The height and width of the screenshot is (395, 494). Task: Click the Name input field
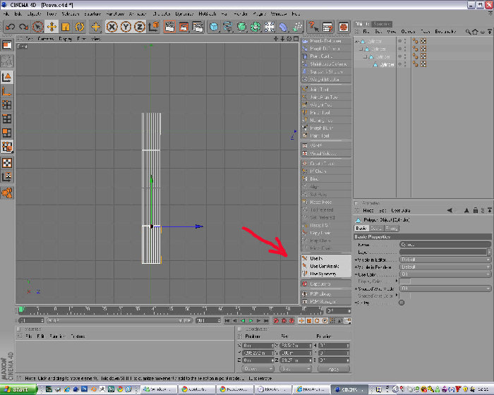click(445, 245)
